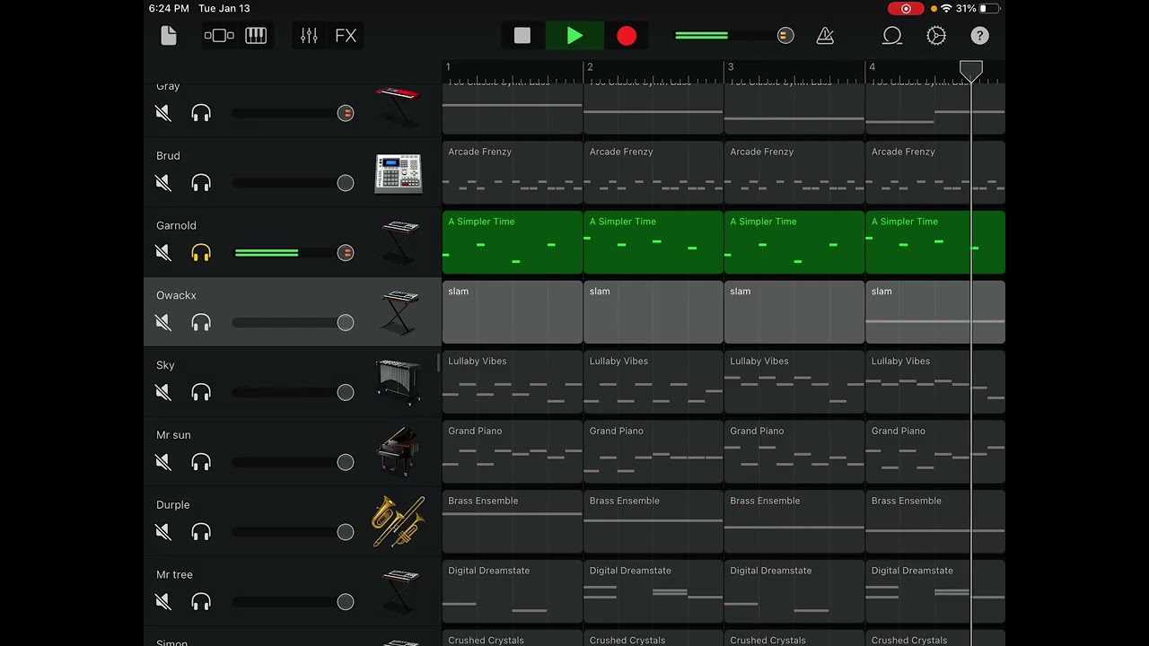Adjust Gray track volume slider

[294, 113]
